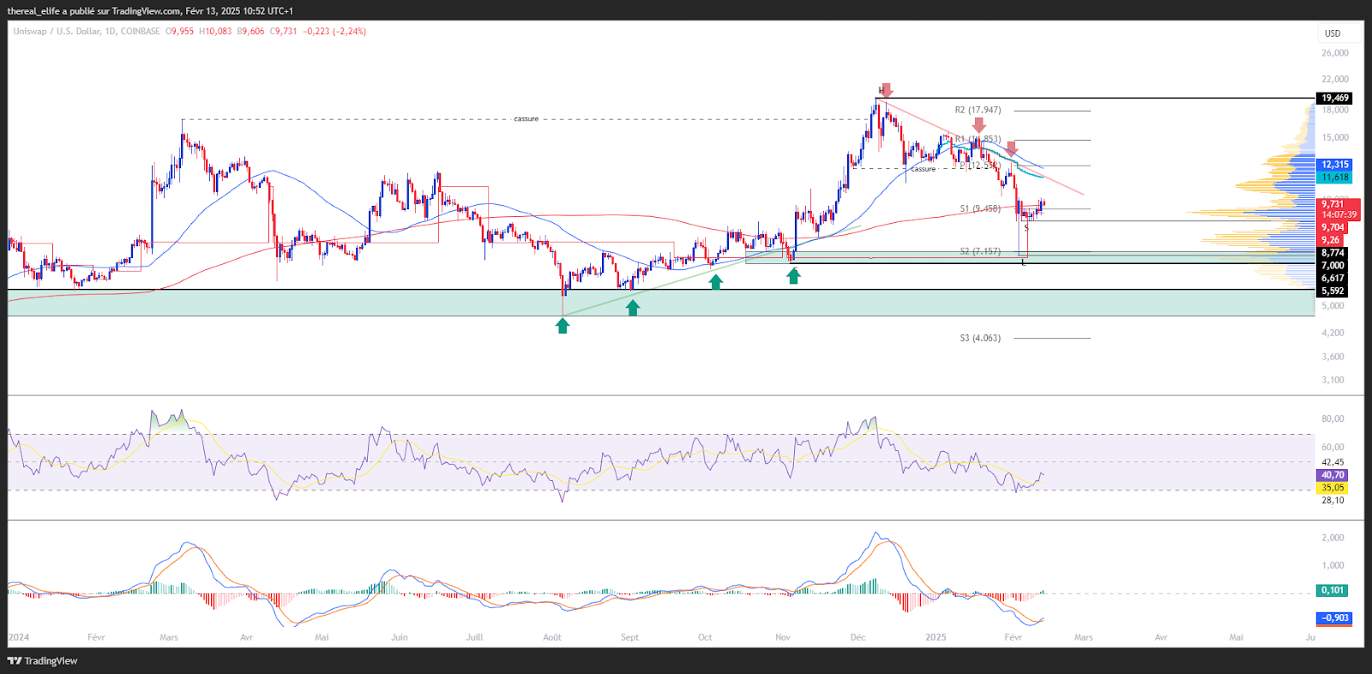The width and height of the screenshot is (1372, 674).
Task: Click the 3,100 price scale label
Action: 1333,380
